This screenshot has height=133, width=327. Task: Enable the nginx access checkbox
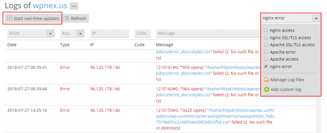[x=266, y=31]
